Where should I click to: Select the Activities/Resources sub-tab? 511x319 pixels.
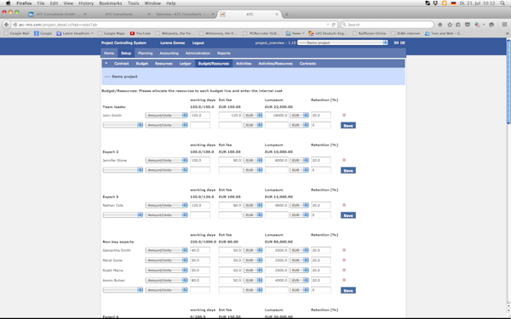(275, 64)
